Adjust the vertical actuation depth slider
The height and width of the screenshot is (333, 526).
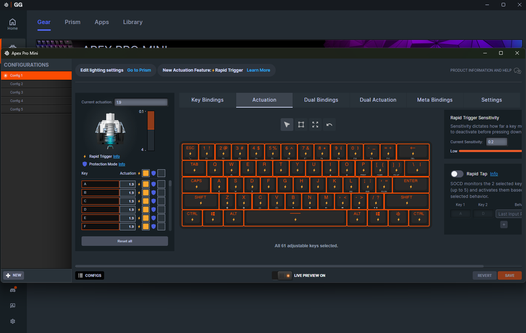151,130
